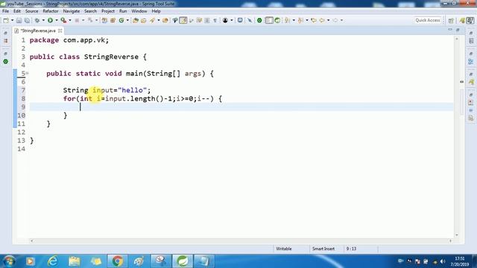Select the StringReverse.java editor tab

(38, 31)
